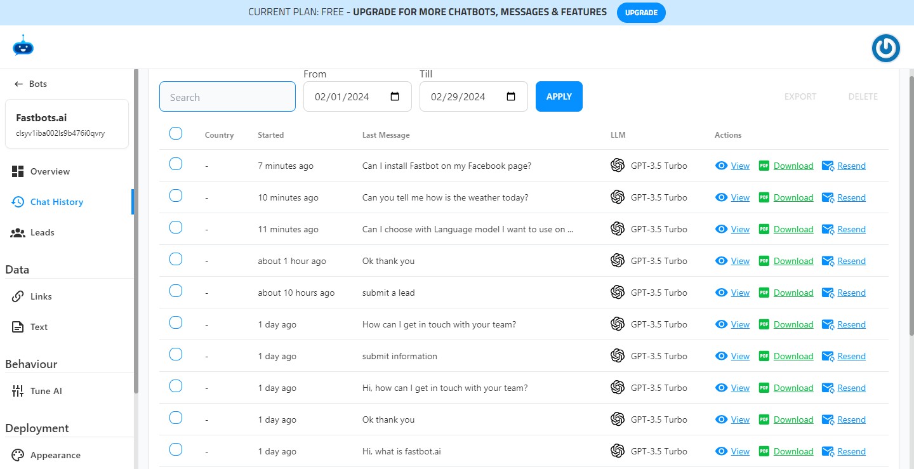
Task: Check the box for the '11 minutes ago' chat
Action: coord(176,227)
